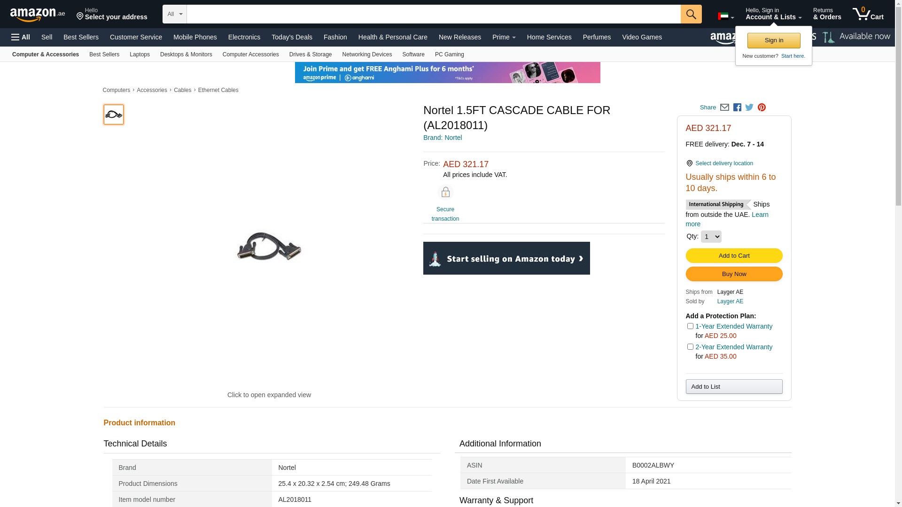
Task: Click the search magnifier button
Action: (x=691, y=14)
